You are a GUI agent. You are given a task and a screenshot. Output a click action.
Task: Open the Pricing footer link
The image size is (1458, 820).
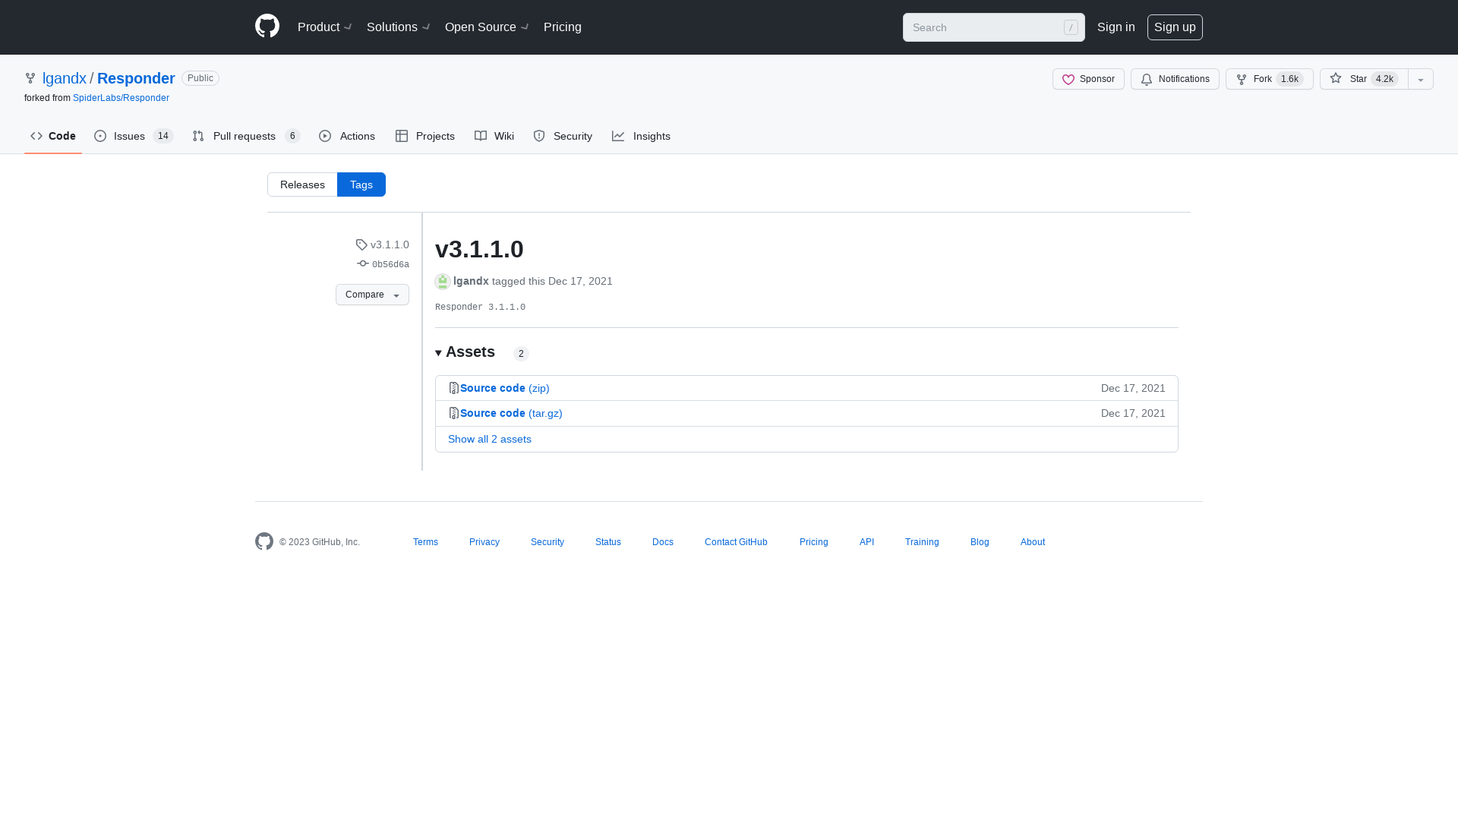(813, 542)
